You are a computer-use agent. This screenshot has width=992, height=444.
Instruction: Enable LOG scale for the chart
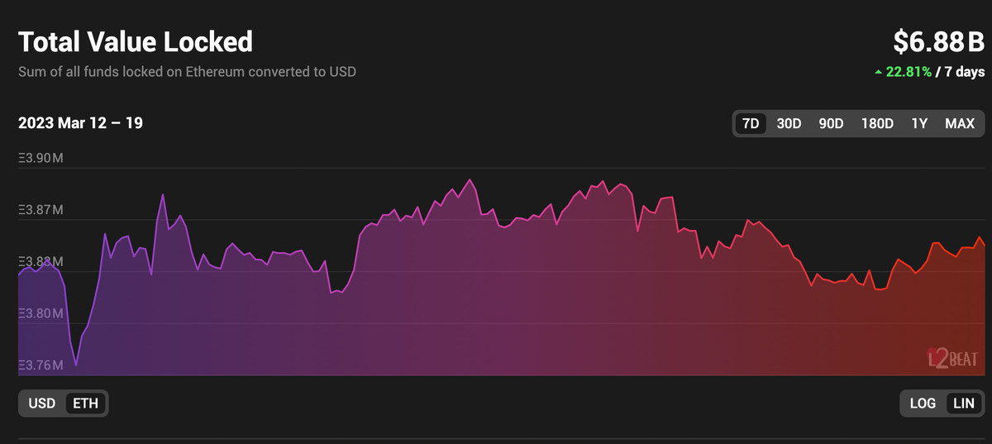923,403
